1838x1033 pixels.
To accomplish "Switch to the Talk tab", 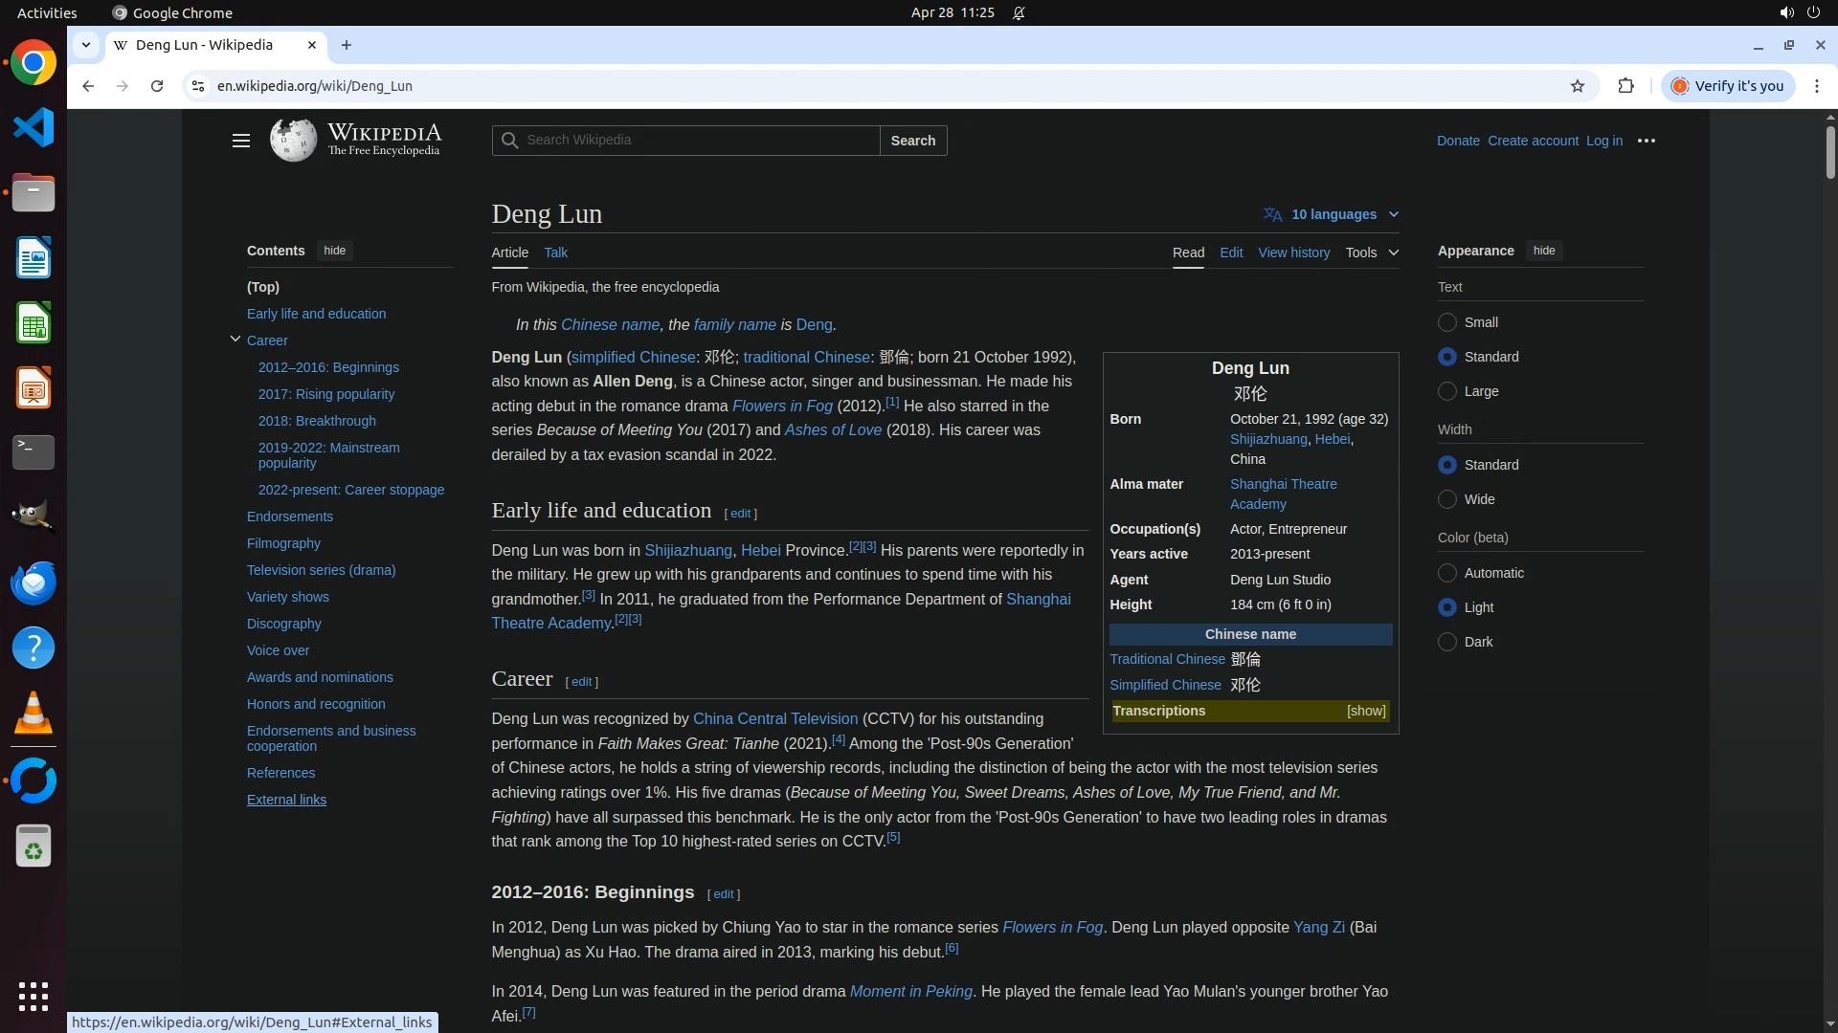I will (555, 253).
